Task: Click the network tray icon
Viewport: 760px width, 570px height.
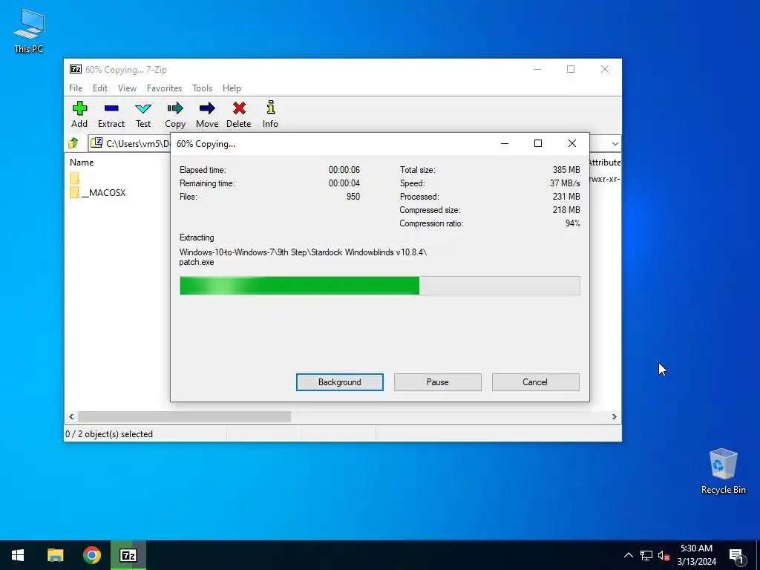Action: click(646, 555)
